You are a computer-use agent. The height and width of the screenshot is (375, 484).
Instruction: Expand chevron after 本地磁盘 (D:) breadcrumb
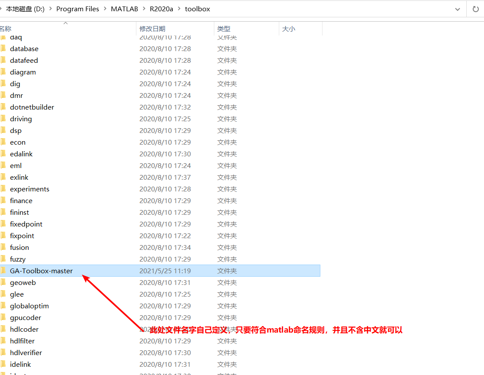(50, 9)
